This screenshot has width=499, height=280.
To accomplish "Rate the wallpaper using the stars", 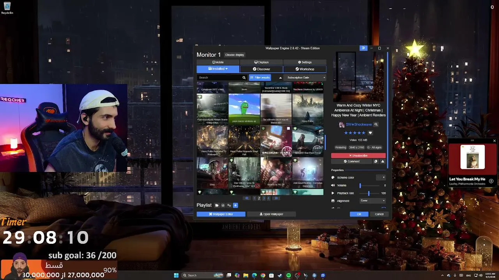I will coord(355,133).
